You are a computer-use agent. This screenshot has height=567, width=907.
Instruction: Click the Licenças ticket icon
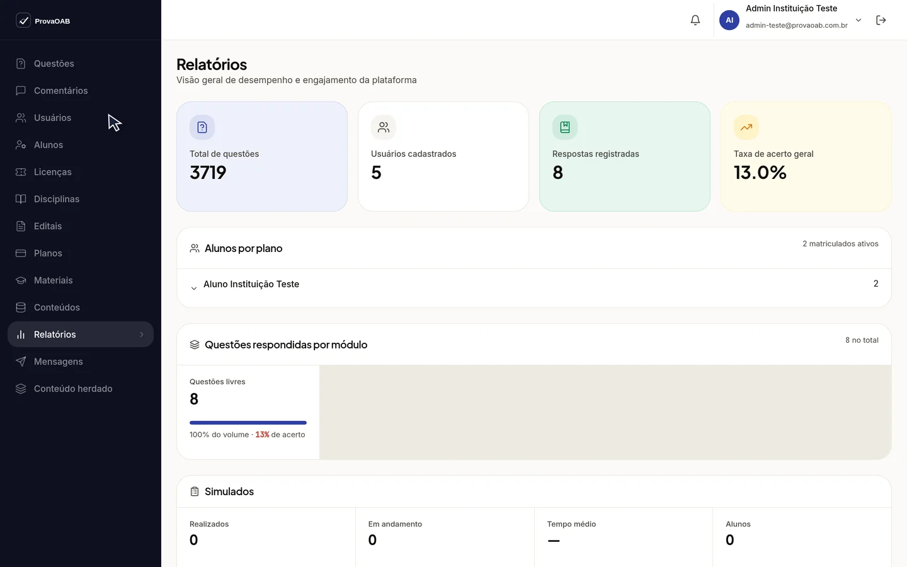tap(21, 172)
